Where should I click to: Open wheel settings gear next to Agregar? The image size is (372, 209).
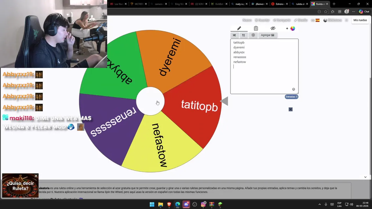pyautogui.click(x=253, y=35)
